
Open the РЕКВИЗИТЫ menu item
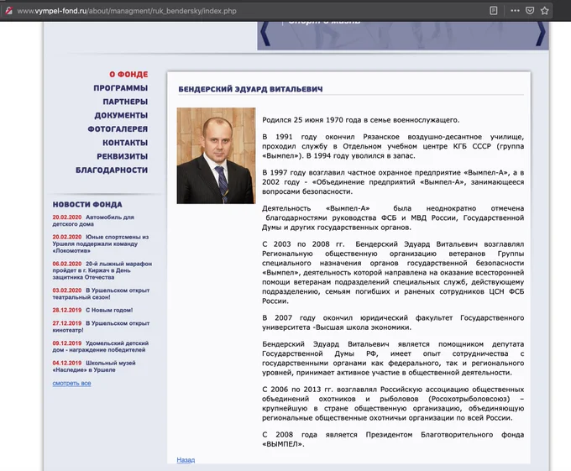pos(123,156)
